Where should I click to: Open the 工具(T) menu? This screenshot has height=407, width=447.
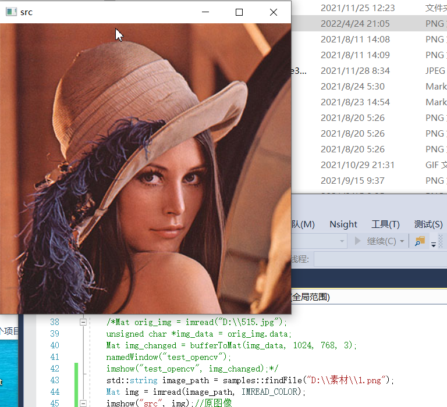[385, 224]
